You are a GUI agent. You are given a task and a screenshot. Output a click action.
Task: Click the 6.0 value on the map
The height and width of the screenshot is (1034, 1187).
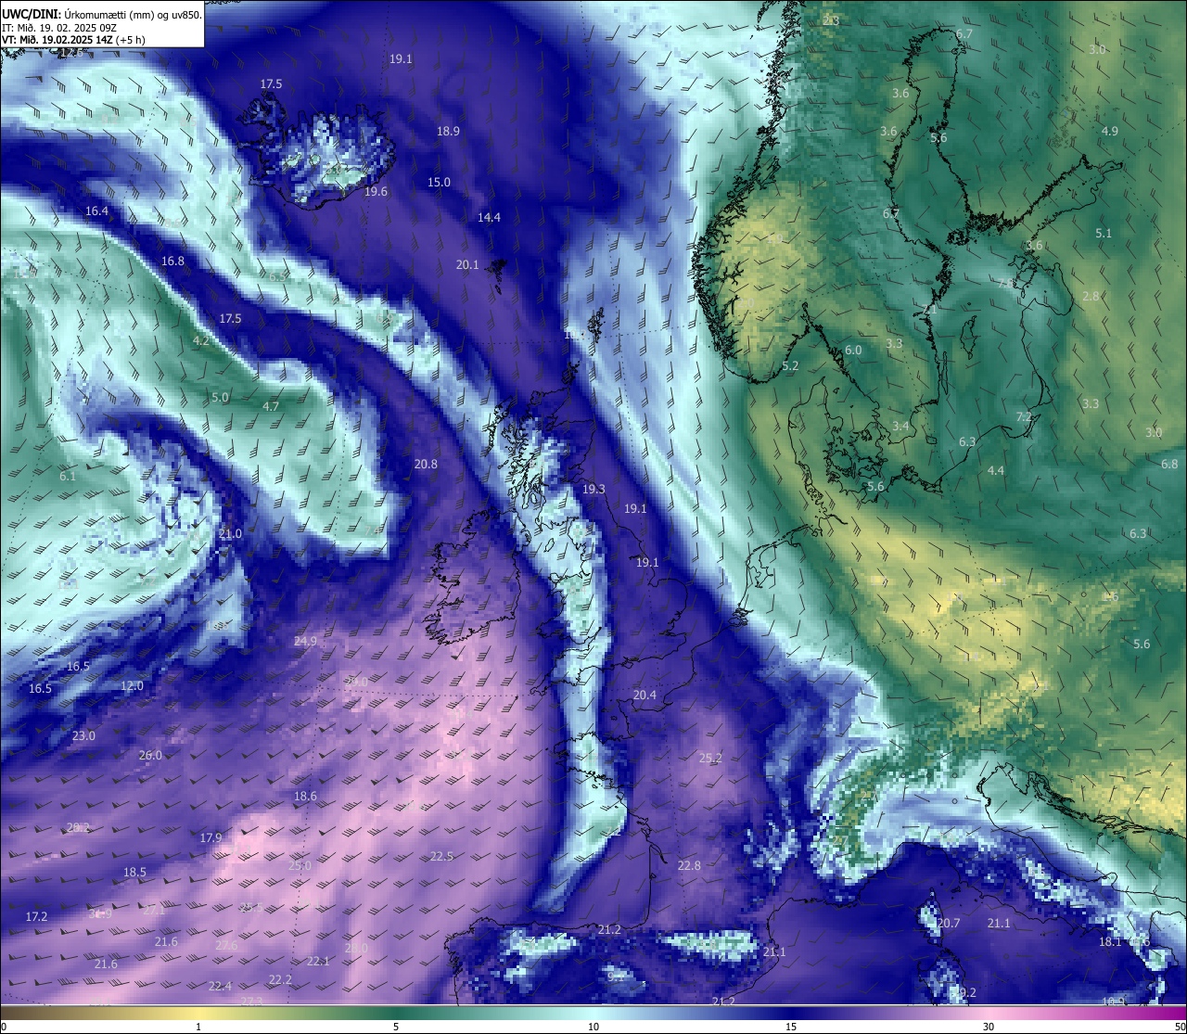tap(853, 351)
